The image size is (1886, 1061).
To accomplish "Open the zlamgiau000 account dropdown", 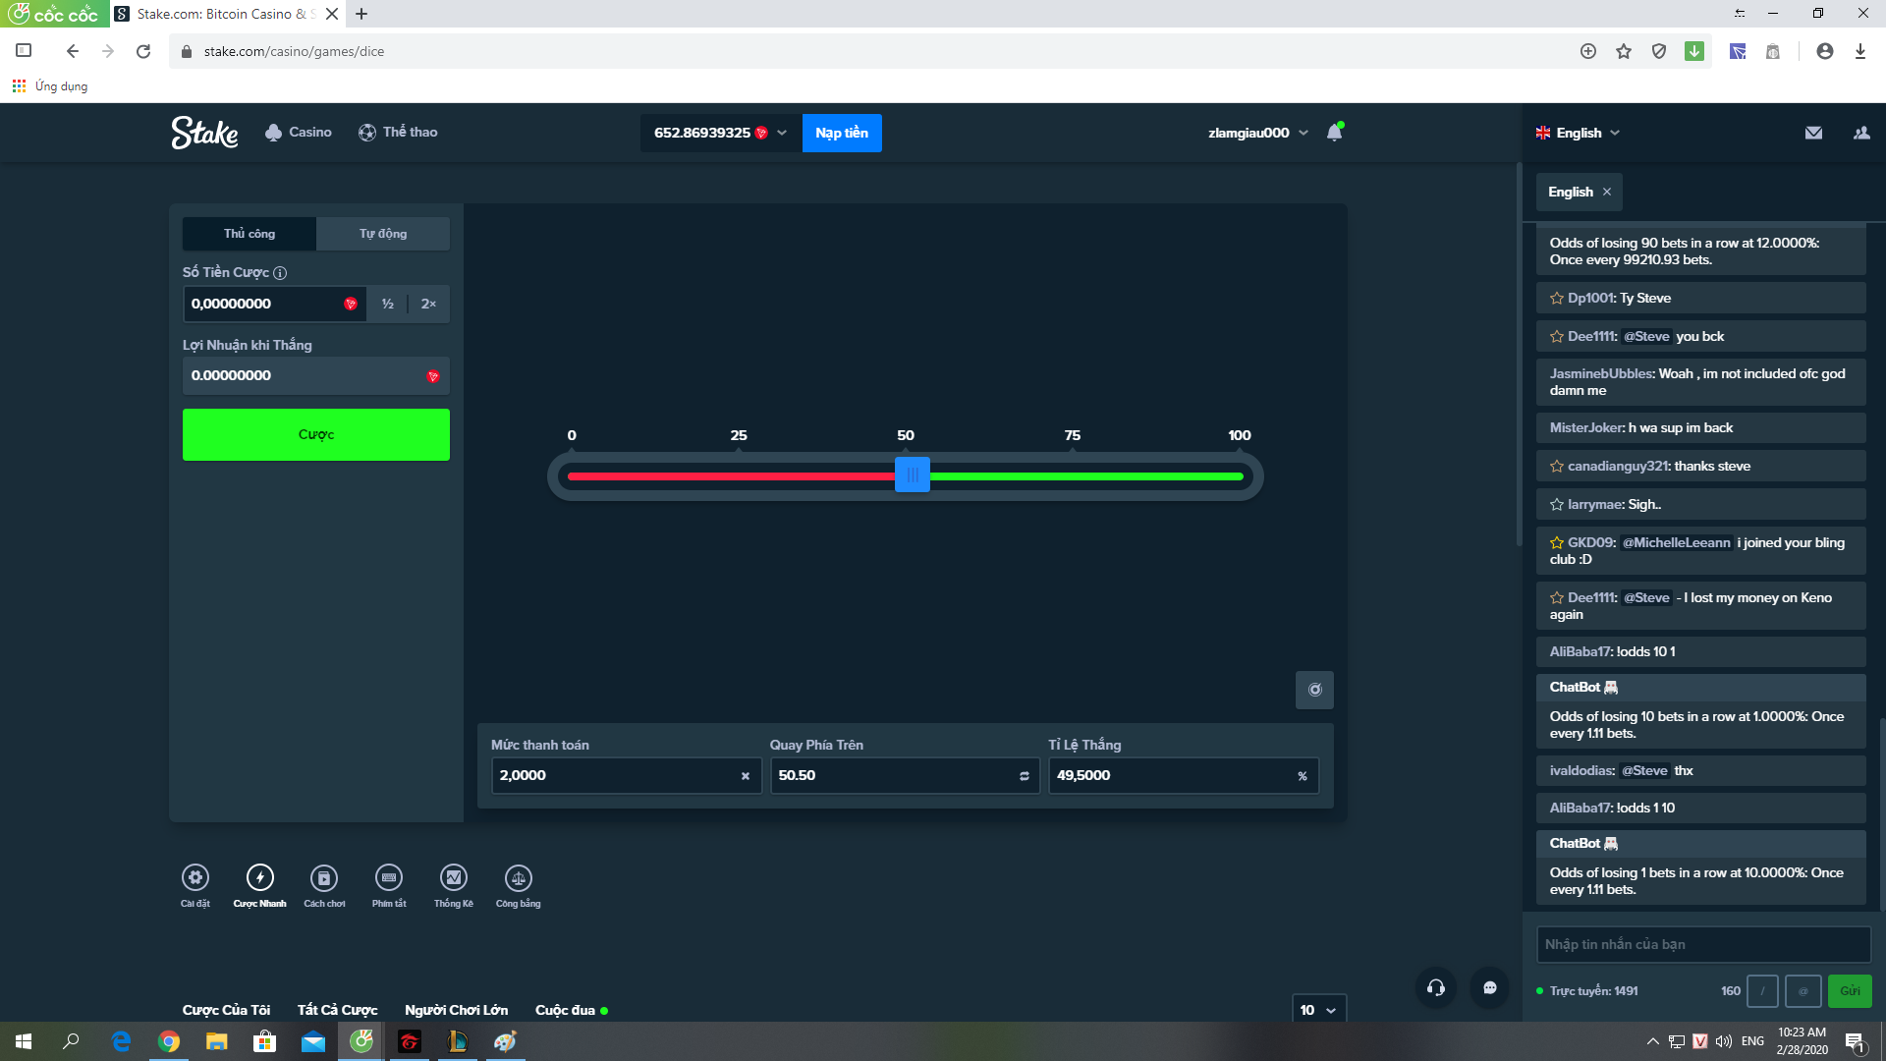I will coord(1257,133).
